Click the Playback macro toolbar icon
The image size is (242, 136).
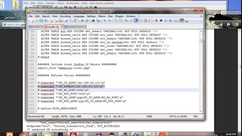[x=166, y=21]
